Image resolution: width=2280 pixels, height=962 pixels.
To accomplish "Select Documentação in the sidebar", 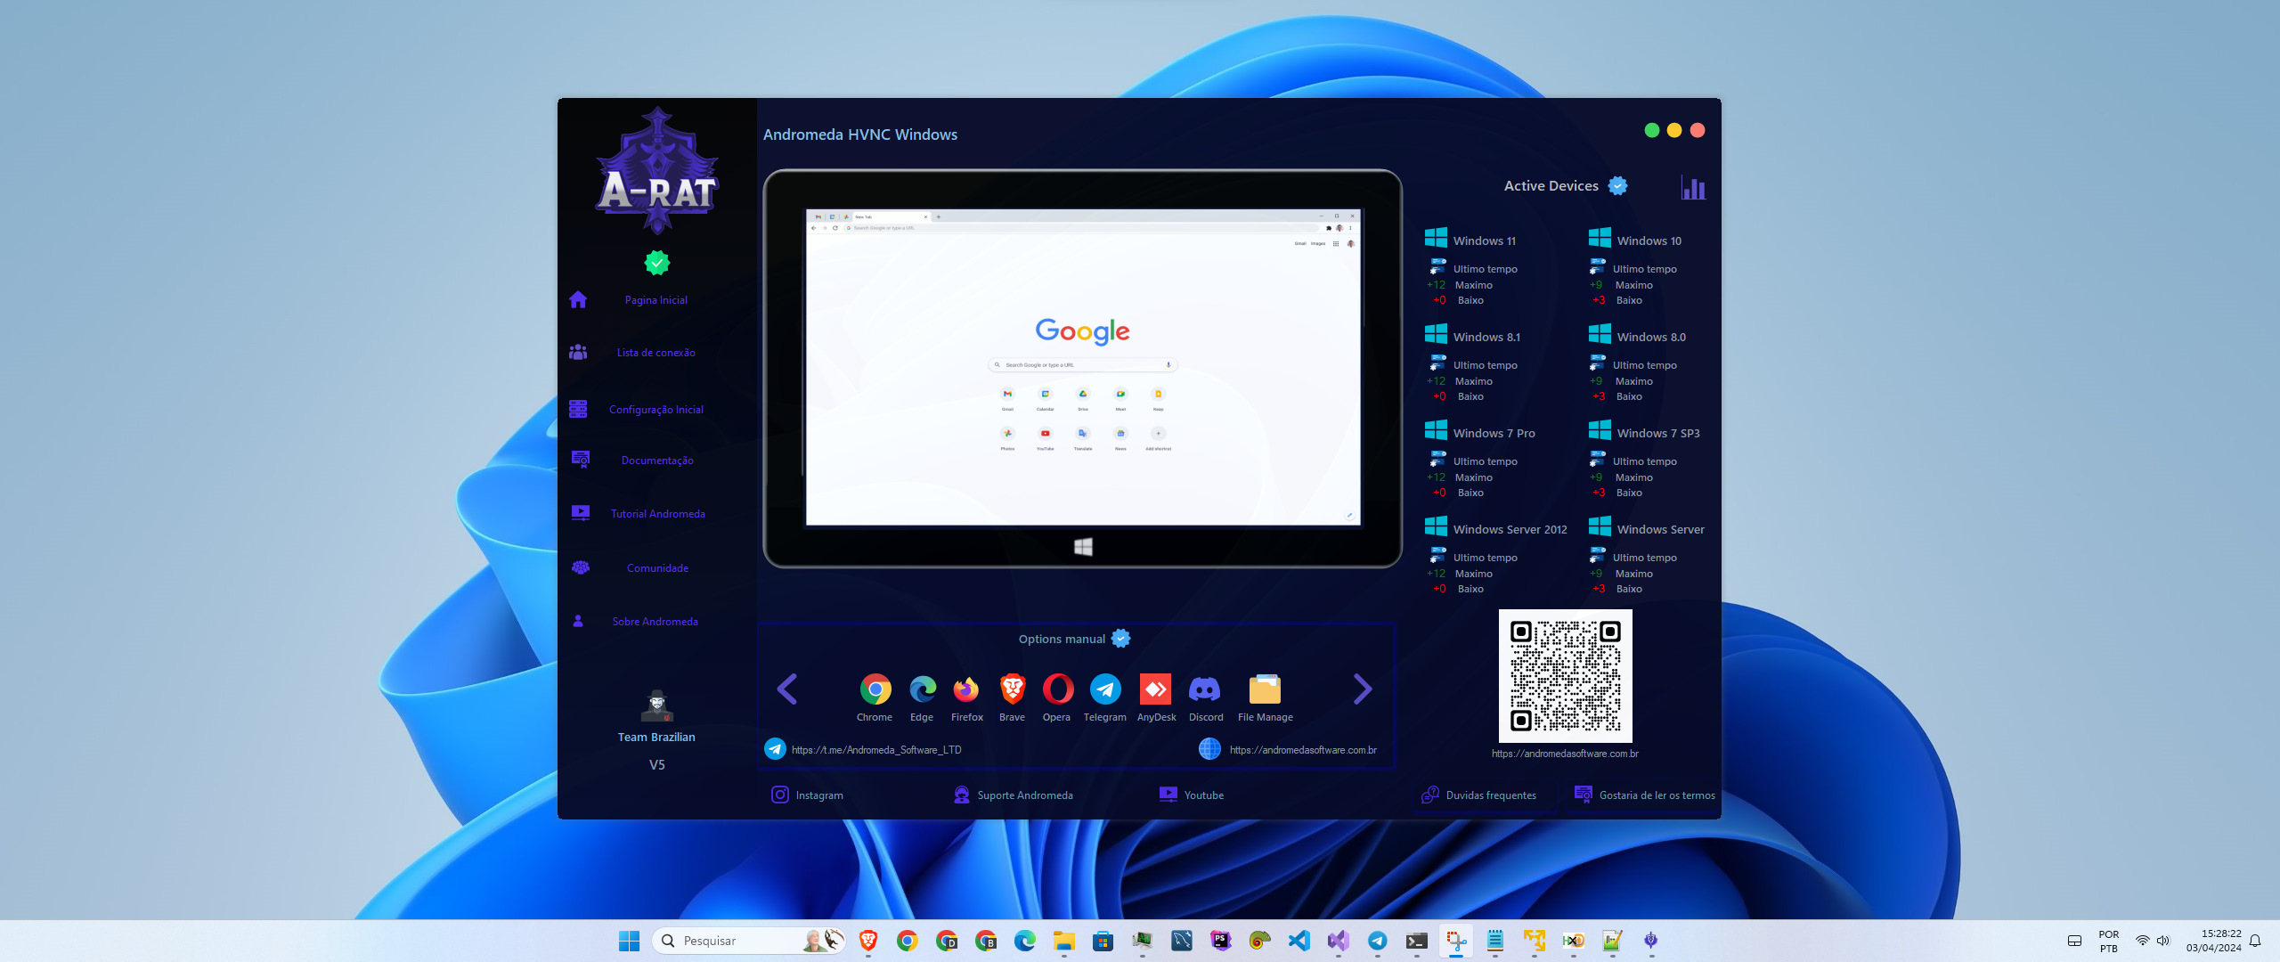I will (657, 461).
